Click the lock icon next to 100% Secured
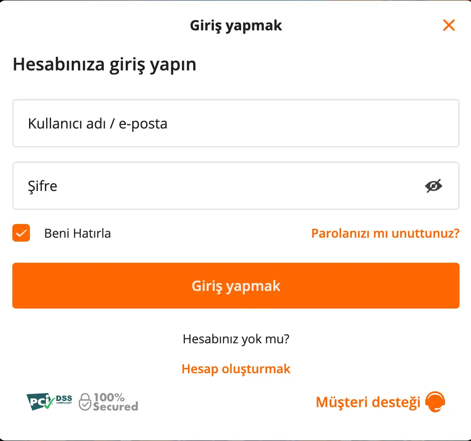The image size is (471, 441). [x=85, y=401]
